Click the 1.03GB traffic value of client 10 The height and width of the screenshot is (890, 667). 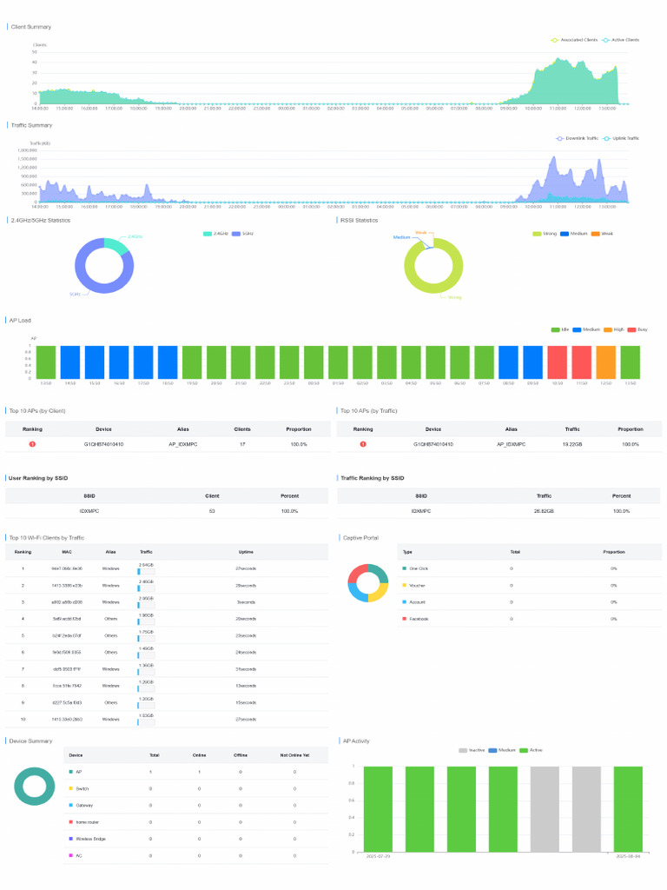[146, 715]
